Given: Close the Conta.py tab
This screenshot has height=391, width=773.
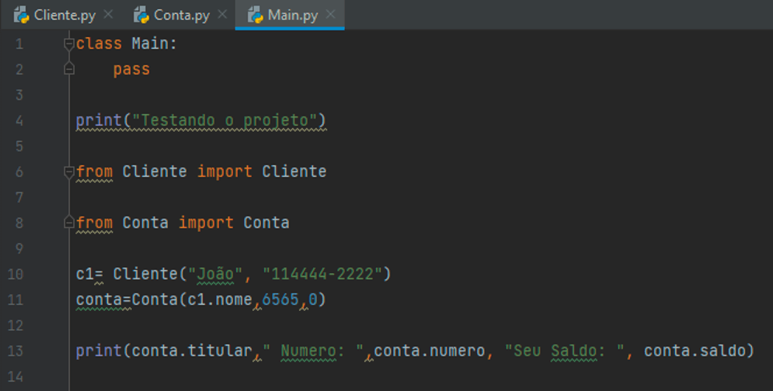Looking at the screenshot, I should click(222, 15).
